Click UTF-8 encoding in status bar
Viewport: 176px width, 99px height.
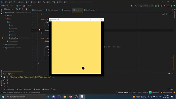pos(139,92)
